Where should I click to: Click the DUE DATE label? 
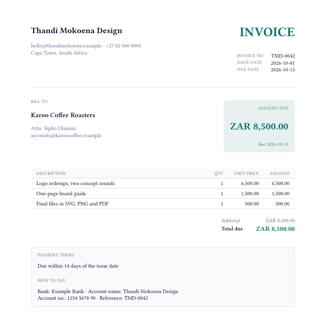coord(248,69)
